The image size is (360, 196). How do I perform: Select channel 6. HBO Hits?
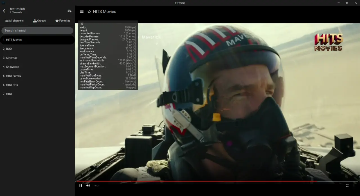pyautogui.click(x=37, y=85)
